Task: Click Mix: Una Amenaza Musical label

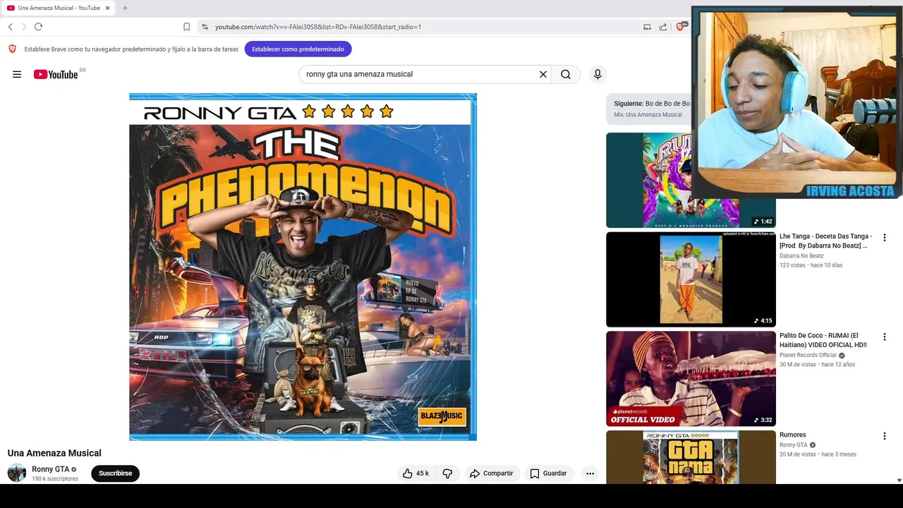Action: (648, 114)
